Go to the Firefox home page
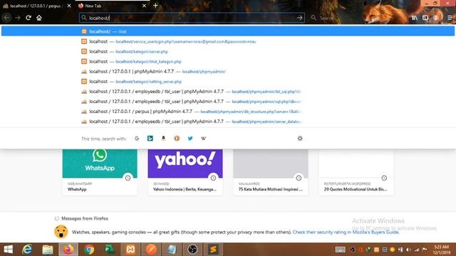The height and width of the screenshot is (256, 456). tap(39, 18)
